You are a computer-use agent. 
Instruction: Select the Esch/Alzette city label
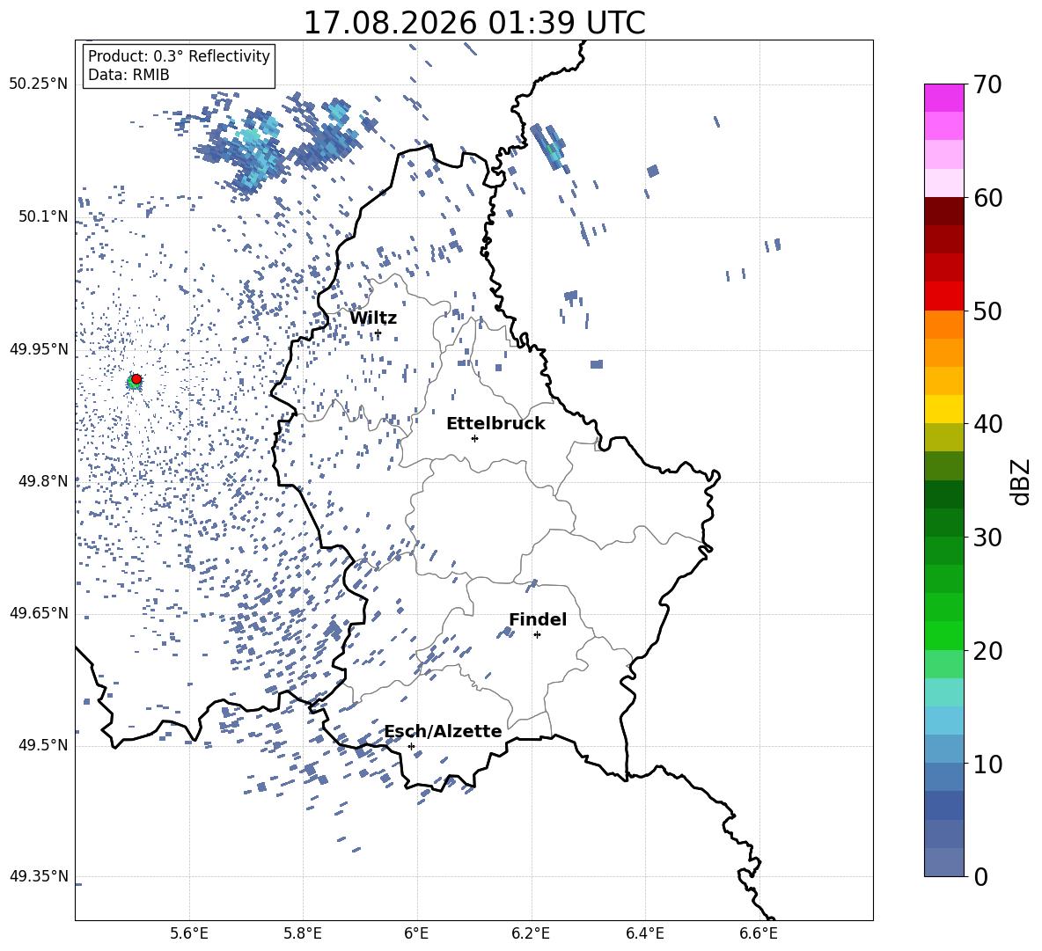point(444,731)
